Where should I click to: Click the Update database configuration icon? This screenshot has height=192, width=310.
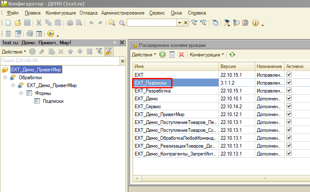point(30,34)
